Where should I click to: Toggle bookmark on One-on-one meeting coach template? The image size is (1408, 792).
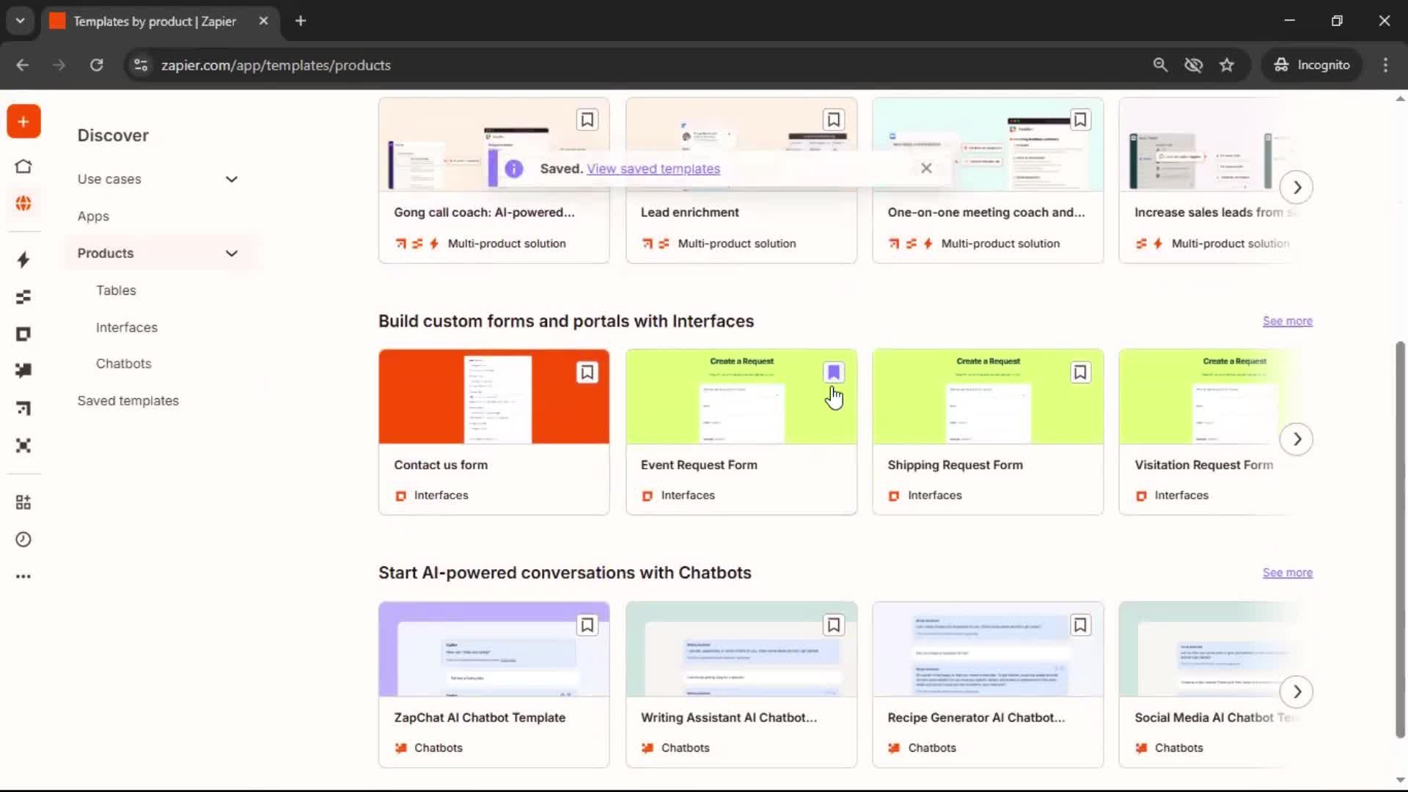click(x=1080, y=120)
